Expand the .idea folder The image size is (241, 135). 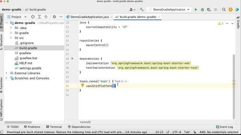(11, 28)
